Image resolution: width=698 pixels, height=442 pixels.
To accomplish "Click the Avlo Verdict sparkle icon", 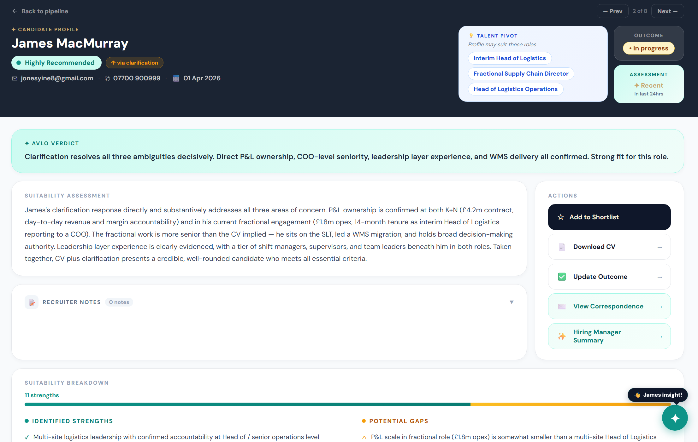I will (x=27, y=143).
